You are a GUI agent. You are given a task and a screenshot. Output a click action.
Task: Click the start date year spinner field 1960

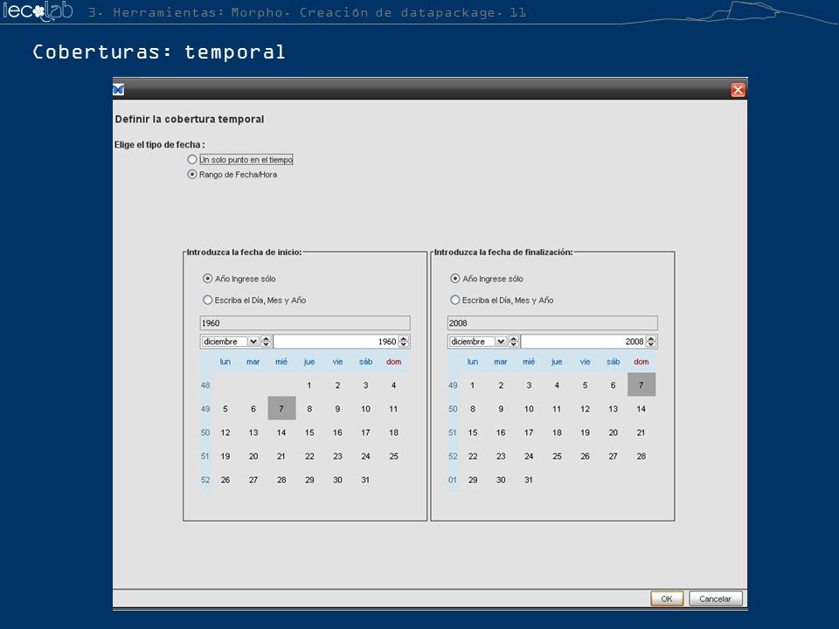(x=336, y=342)
